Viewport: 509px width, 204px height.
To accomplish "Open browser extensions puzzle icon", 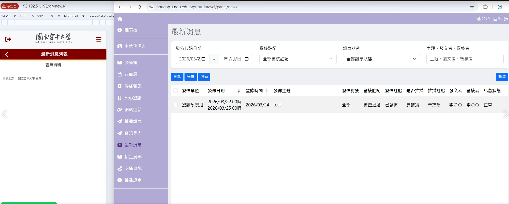I will pyautogui.click(x=485, y=7).
